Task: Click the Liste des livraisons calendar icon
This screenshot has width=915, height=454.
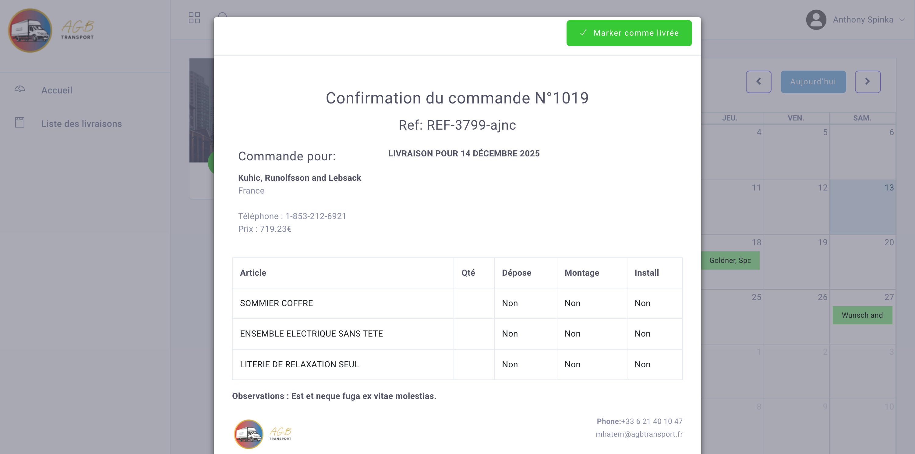Action: point(20,122)
